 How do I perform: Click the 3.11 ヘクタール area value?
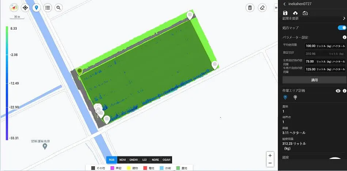[294, 133]
